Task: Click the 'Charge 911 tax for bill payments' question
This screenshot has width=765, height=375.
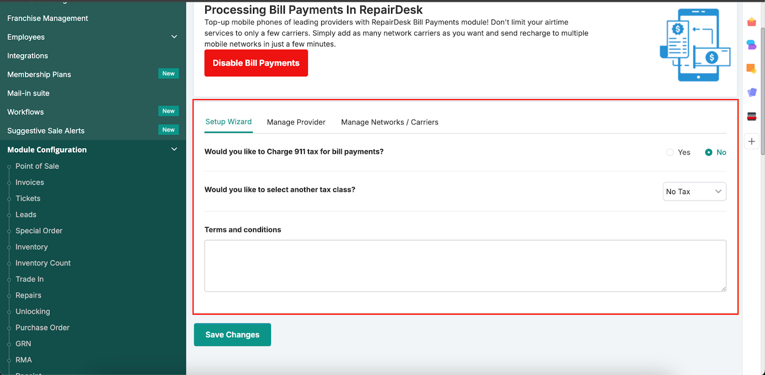Action: pos(294,152)
